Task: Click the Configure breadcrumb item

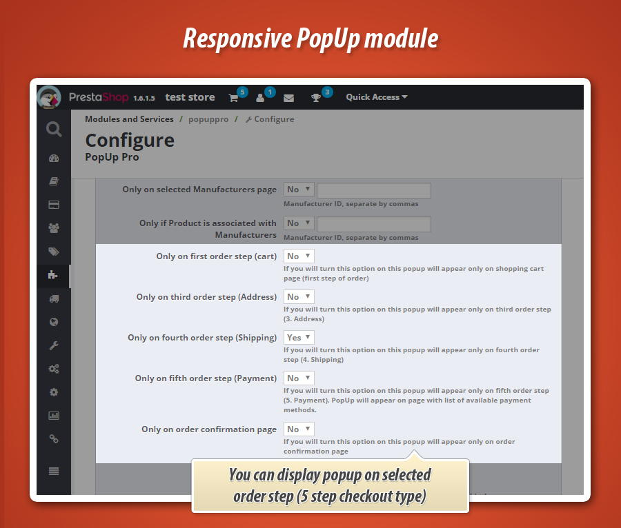Action: coord(273,119)
